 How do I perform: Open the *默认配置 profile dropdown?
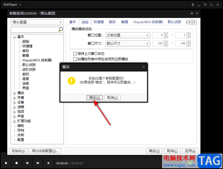(37, 22)
